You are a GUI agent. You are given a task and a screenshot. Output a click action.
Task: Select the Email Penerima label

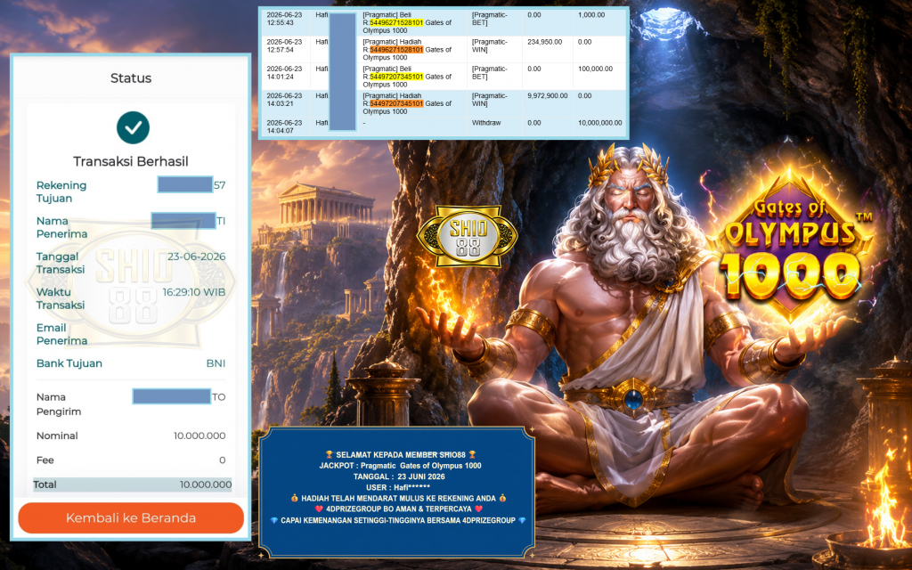[61, 334]
